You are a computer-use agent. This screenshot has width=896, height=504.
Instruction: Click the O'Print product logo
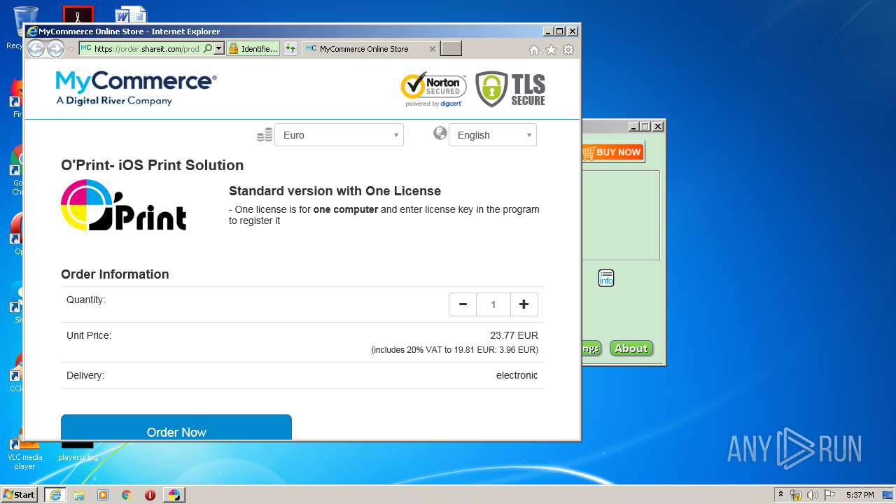(124, 205)
